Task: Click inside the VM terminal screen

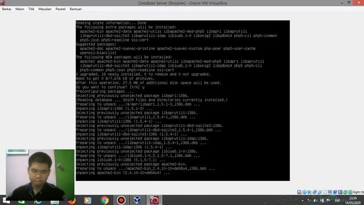Action: [x=183, y=100]
